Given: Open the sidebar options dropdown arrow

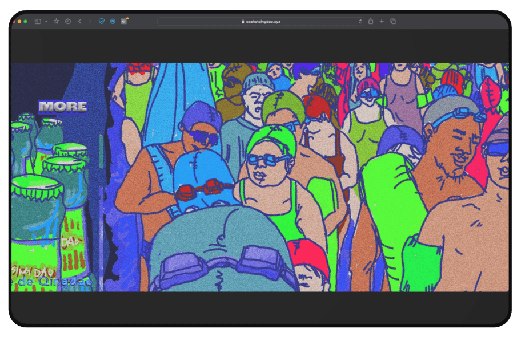Looking at the screenshot, I should (x=46, y=21).
